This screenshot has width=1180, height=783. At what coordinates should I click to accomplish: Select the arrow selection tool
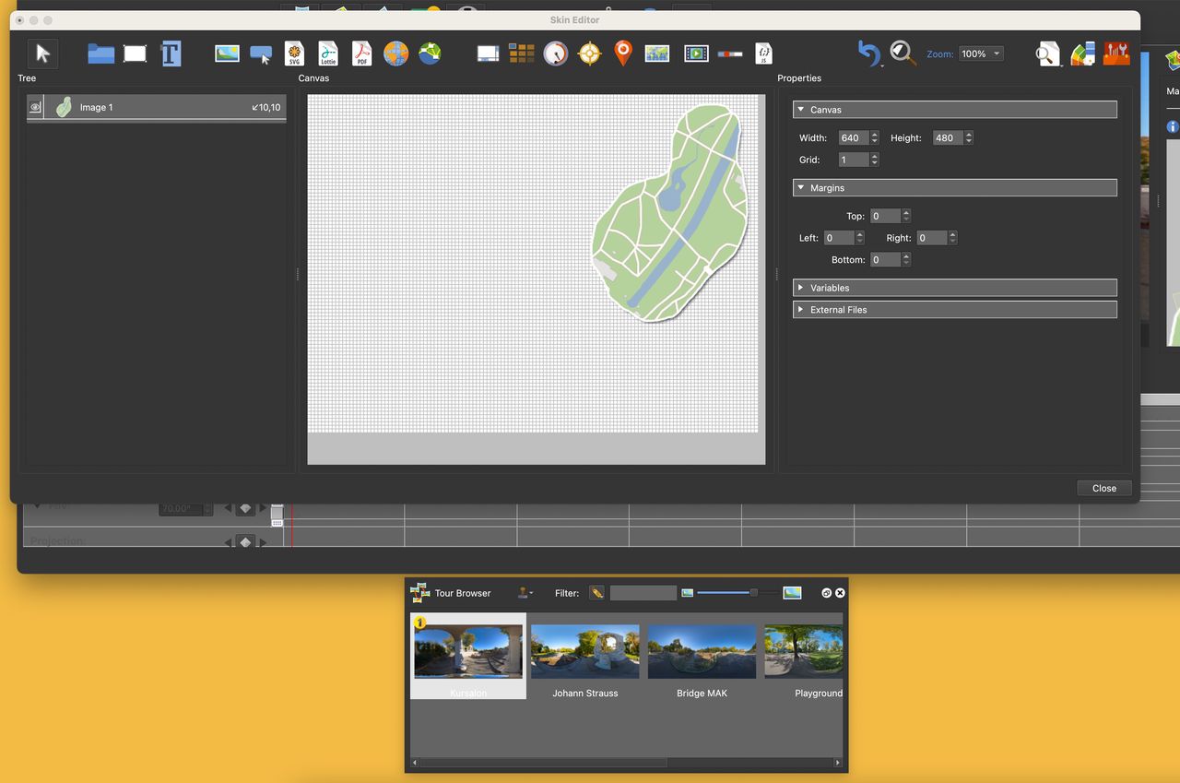point(41,53)
